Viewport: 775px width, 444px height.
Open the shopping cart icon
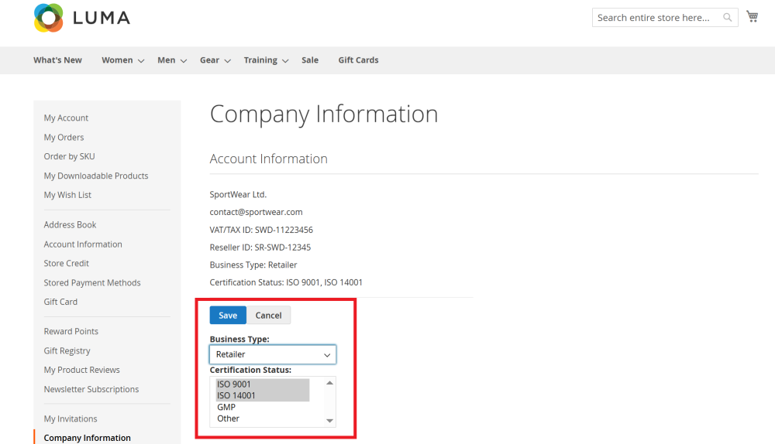point(753,16)
